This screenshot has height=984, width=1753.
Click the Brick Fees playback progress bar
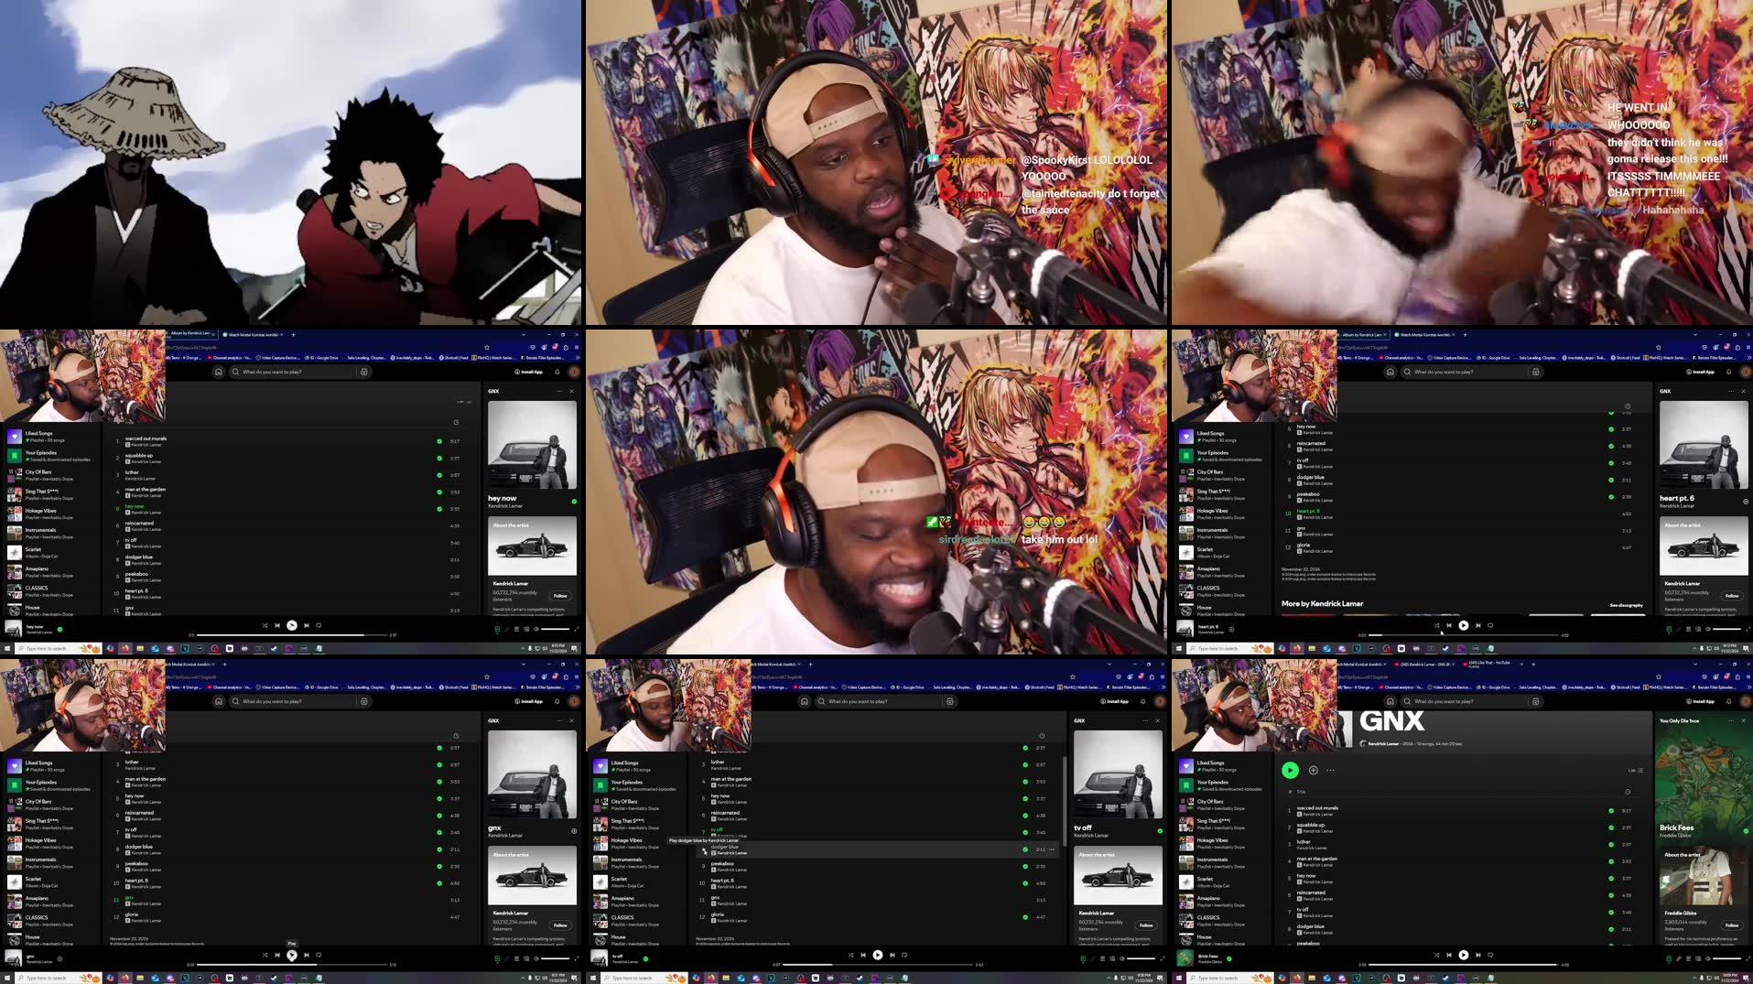(x=1463, y=964)
